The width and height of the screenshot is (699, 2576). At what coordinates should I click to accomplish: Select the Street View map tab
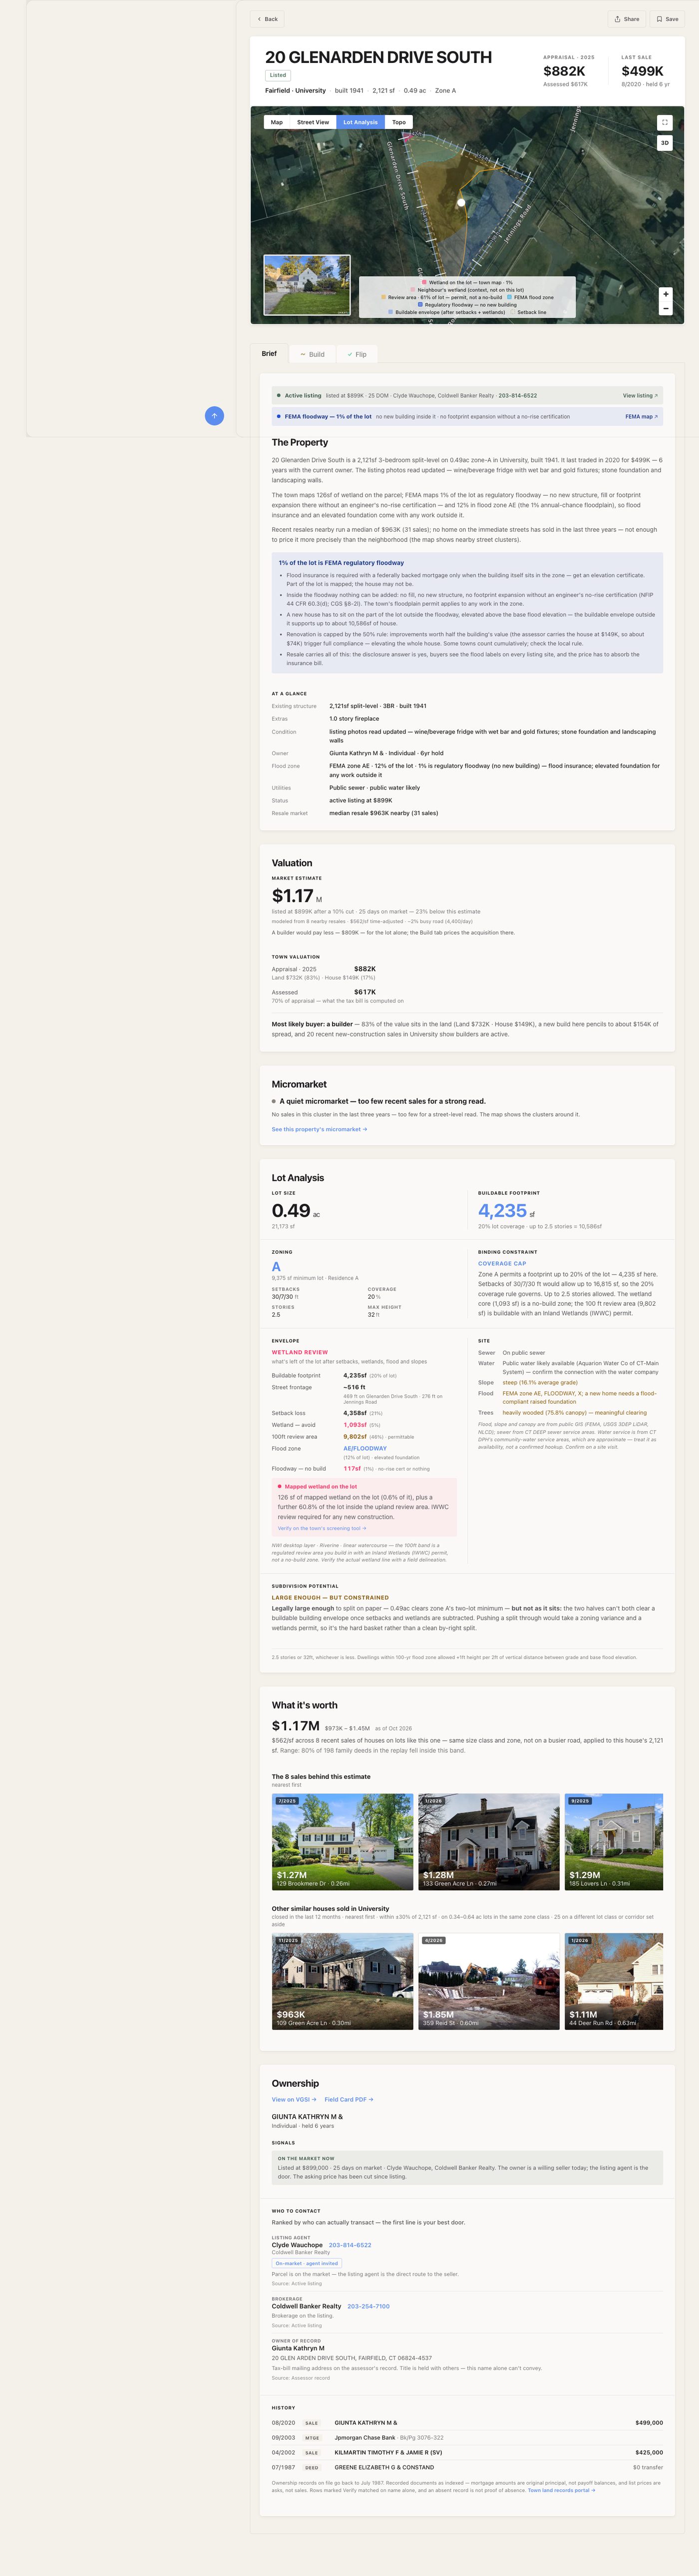[313, 122]
